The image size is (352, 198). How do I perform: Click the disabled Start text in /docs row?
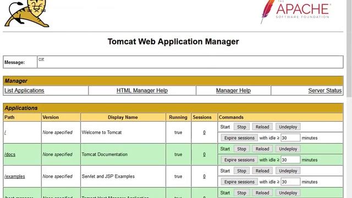pos(225,149)
